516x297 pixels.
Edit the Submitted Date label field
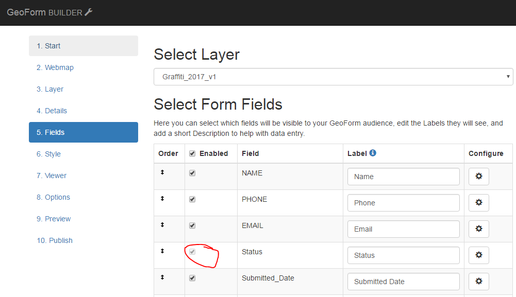click(403, 282)
